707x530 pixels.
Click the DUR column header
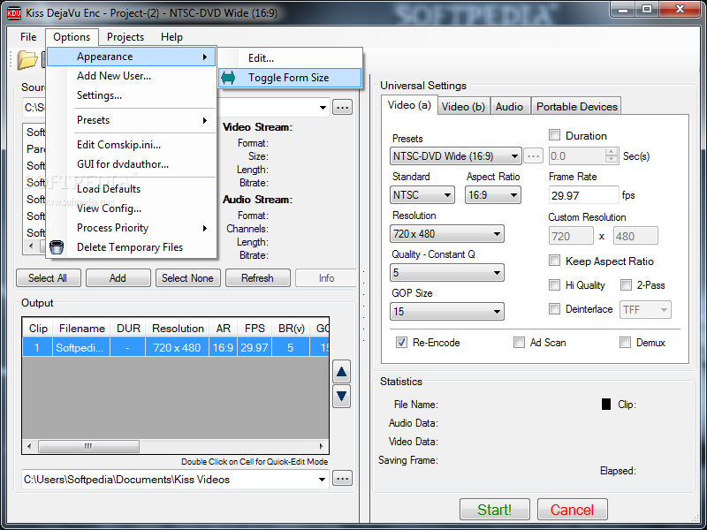pos(128,328)
